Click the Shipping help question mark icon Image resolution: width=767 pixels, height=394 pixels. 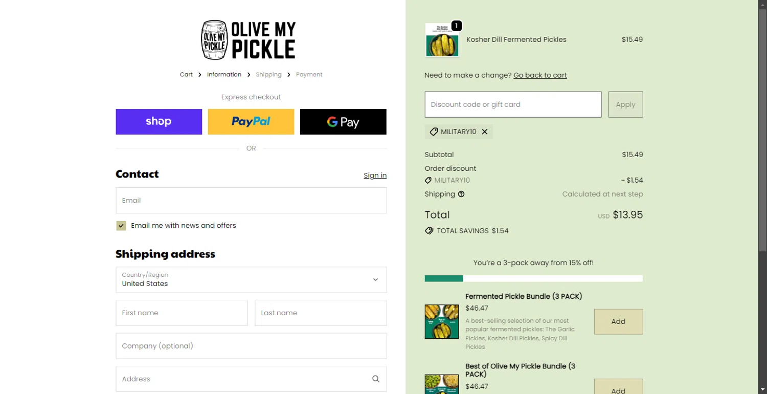click(x=461, y=194)
